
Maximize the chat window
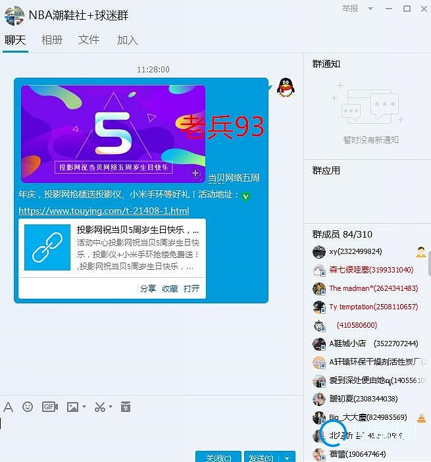(407, 9)
